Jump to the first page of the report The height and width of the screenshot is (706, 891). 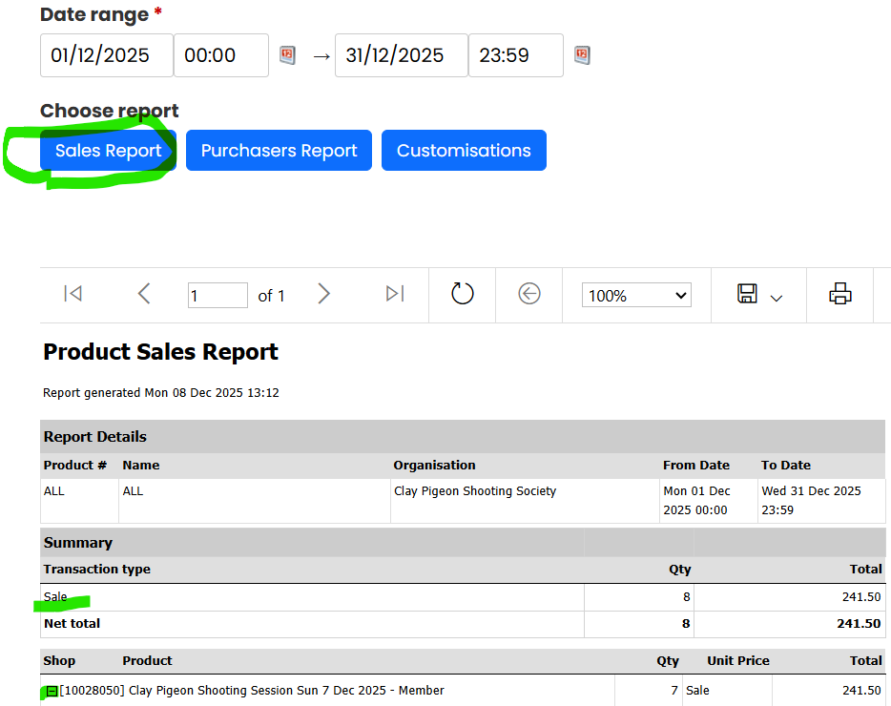point(73,295)
